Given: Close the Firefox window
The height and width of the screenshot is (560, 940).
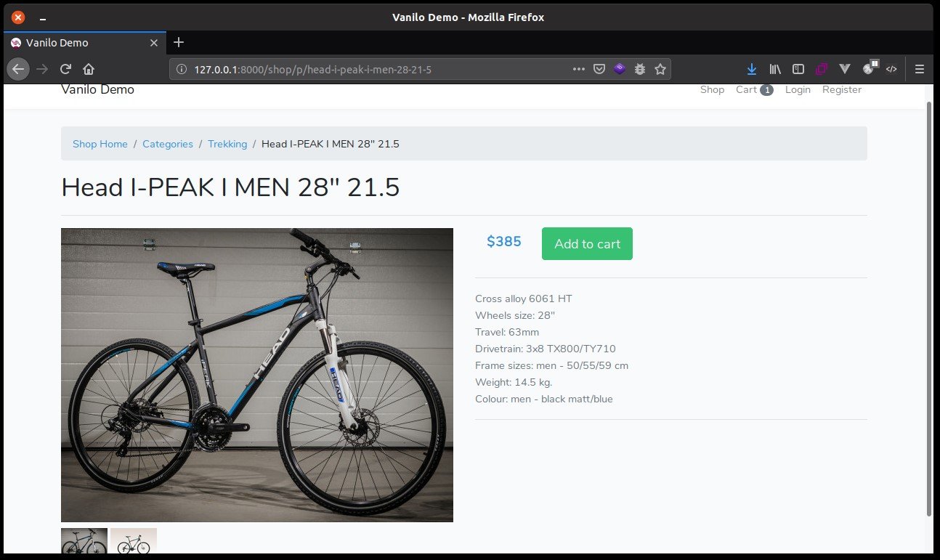Looking at the screenshot, I should (18, 17).
